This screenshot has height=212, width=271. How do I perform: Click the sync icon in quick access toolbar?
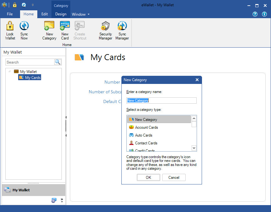tap(24, 5)
